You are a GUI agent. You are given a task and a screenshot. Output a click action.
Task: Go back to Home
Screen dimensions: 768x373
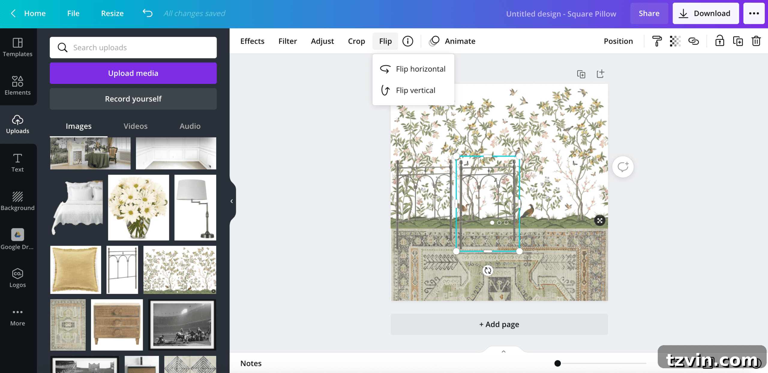(x=28, y=13)
